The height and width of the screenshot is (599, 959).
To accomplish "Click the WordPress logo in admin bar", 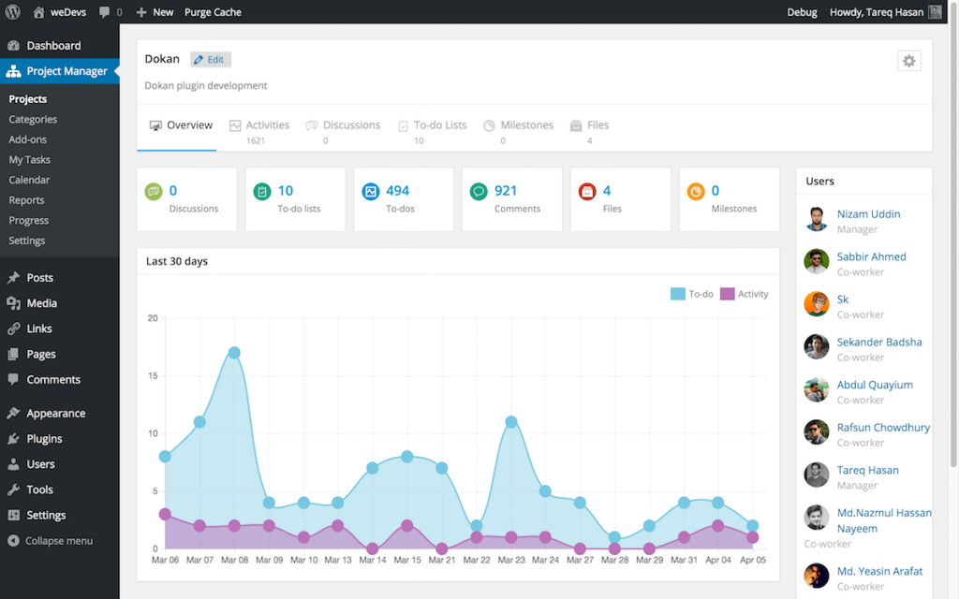I will pos(11,11).
